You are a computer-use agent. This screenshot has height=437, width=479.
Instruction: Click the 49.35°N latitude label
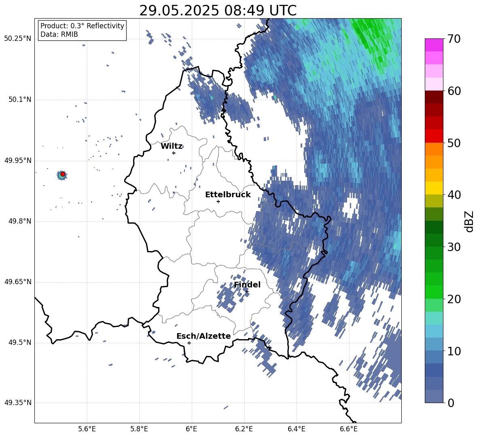(18, 403)
